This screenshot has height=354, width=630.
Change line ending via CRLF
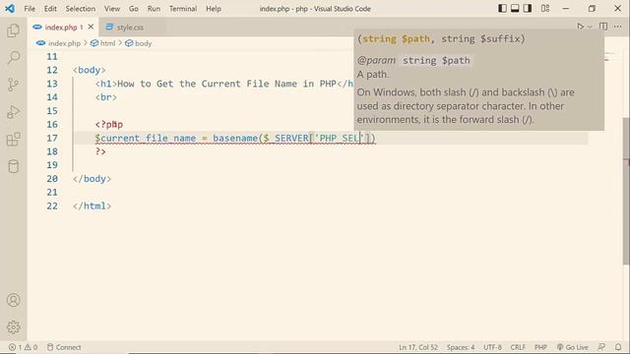pyautogui.click(x=518, y=347)
